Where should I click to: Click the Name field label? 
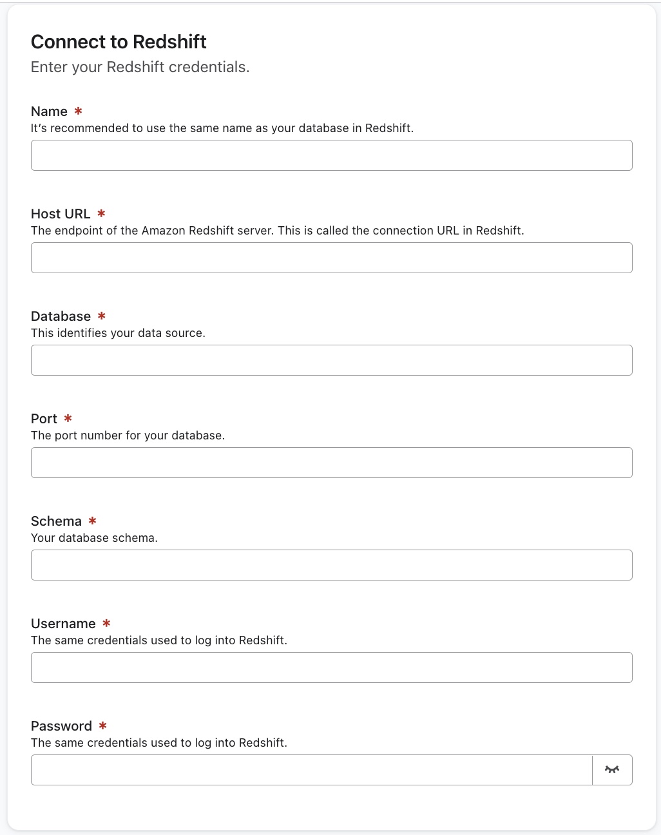pos(49,111)
